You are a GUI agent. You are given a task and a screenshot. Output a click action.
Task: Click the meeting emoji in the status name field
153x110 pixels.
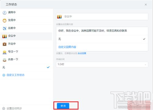59,16
